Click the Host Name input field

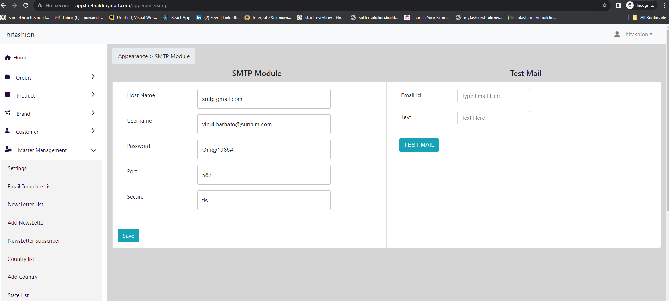click(x=264, y=99)
